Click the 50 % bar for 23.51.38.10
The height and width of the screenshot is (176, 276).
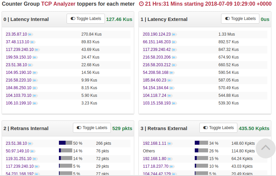click(x=65, y=143)
